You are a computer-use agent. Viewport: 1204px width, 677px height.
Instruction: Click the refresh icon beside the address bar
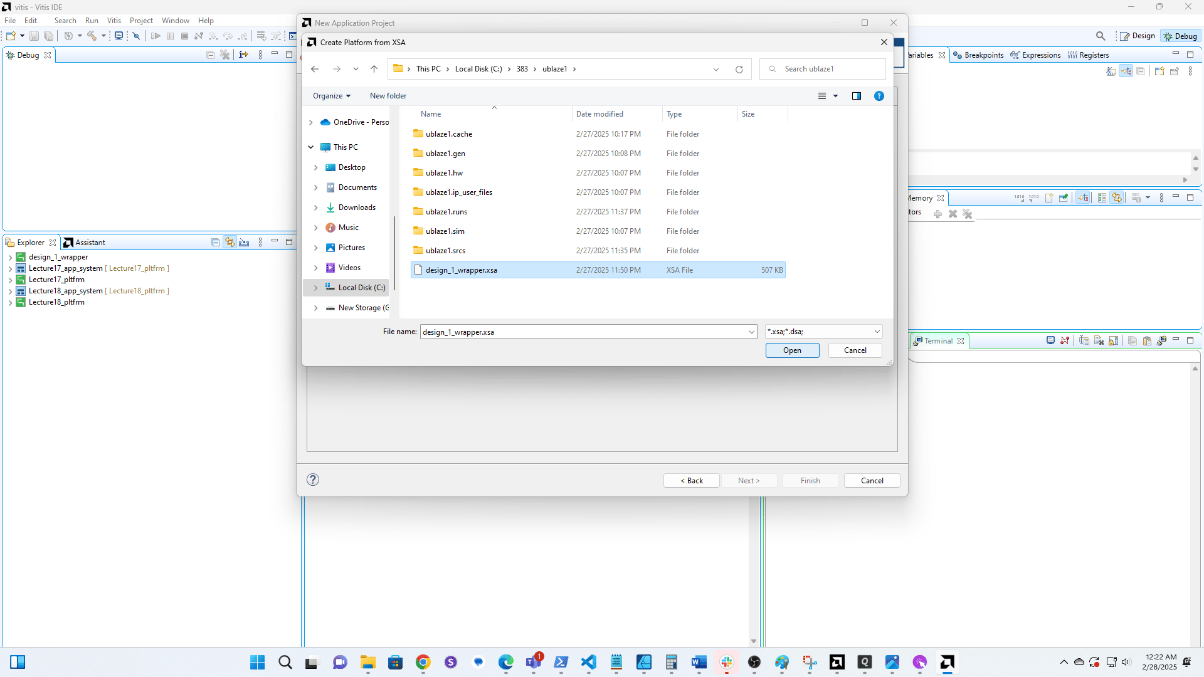[x=739, y=69]
